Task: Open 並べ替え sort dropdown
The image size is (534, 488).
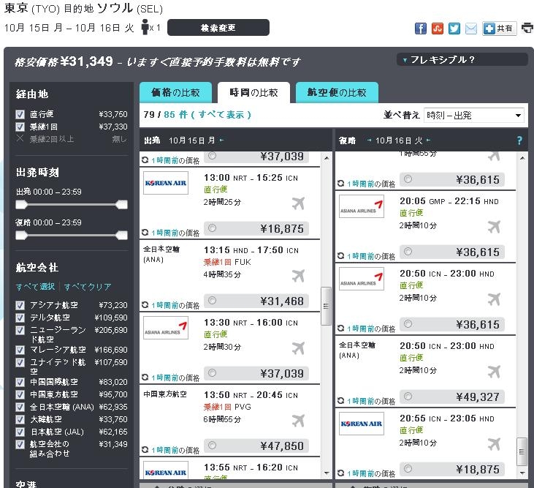Action: click(473, 116)
